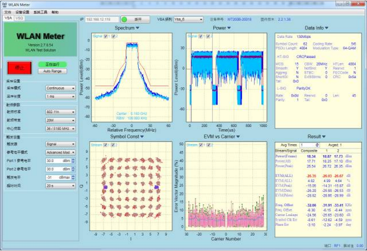The image size is (367, 251).
Task: Click the Symbol Count 62 value
Action: coord(305,44)
